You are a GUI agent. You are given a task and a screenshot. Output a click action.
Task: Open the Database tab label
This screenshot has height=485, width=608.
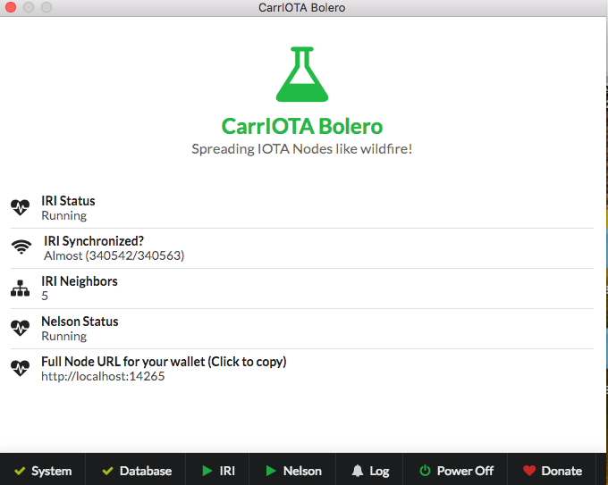click(x=146, y=471)
